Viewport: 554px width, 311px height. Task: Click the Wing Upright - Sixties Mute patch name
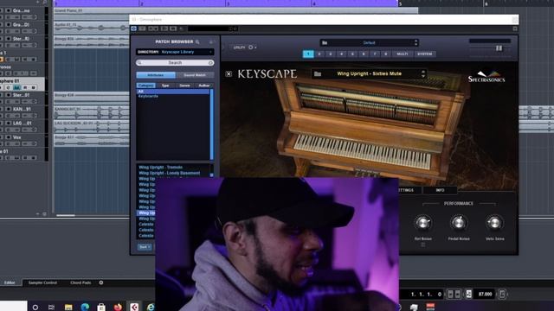pyautogui.click(x=370, y=73)
